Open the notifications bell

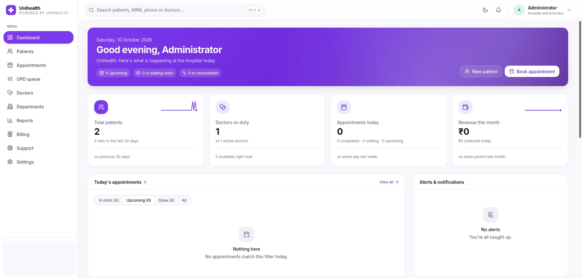(x=498, y=10)
